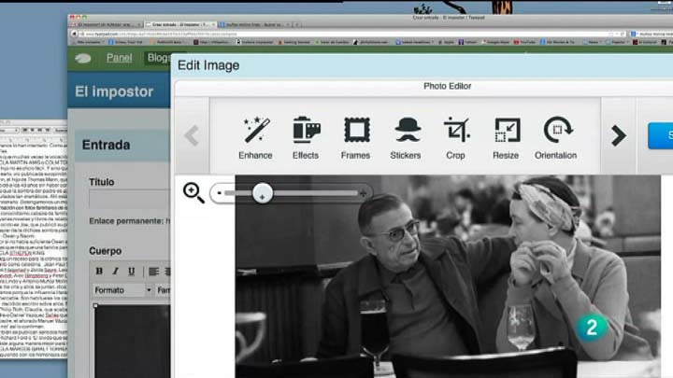Toggle italic formatting in Cuerpo editor

115,272
